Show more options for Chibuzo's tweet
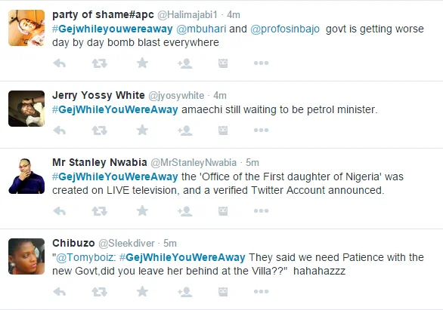 pos(261,292)
